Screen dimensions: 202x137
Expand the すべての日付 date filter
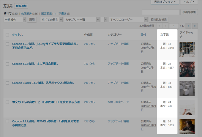pyautogui.click(x=51, y=20)
